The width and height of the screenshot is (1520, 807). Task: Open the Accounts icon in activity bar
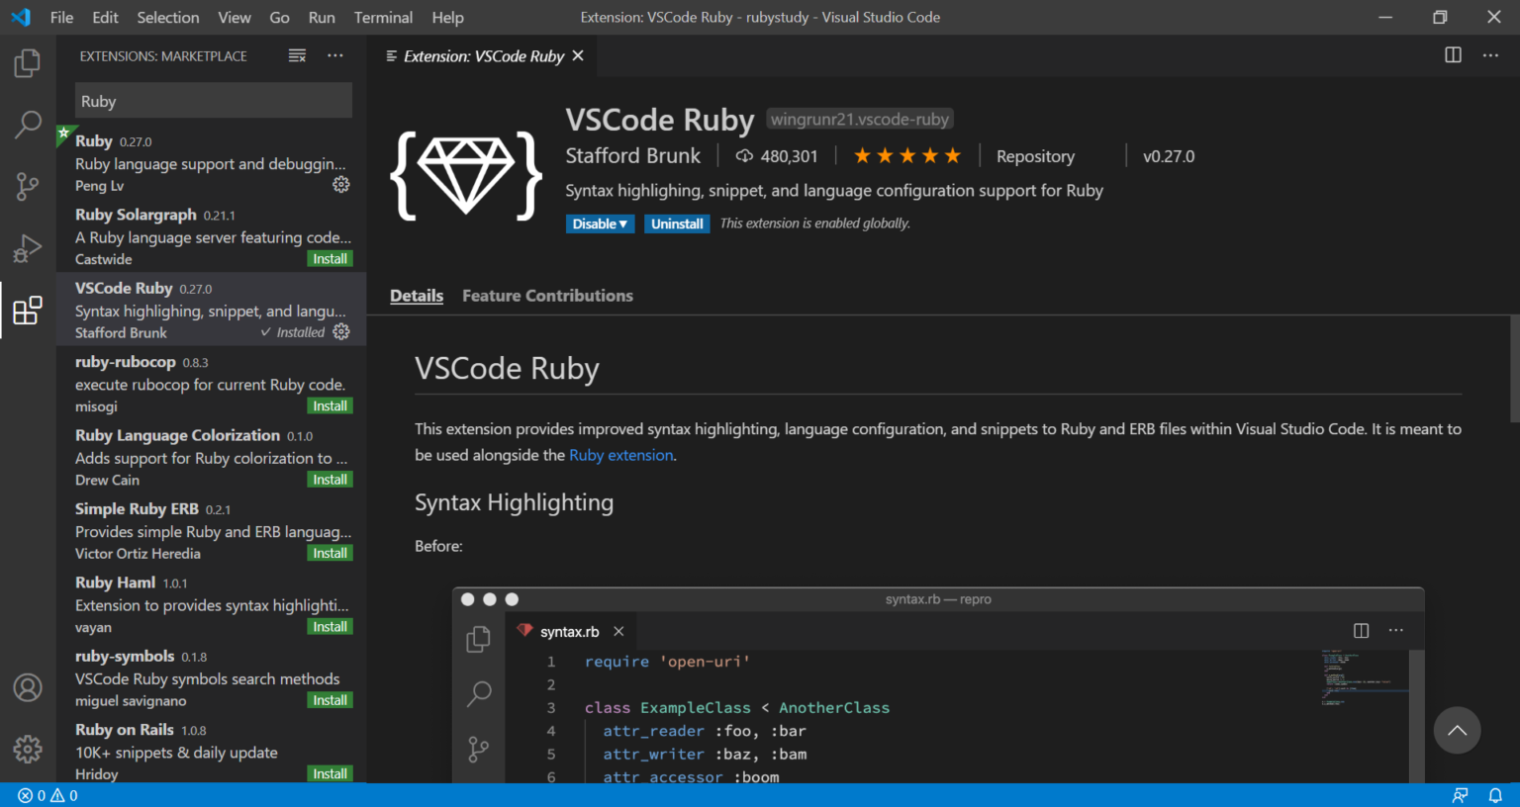(x=27, y=687)
